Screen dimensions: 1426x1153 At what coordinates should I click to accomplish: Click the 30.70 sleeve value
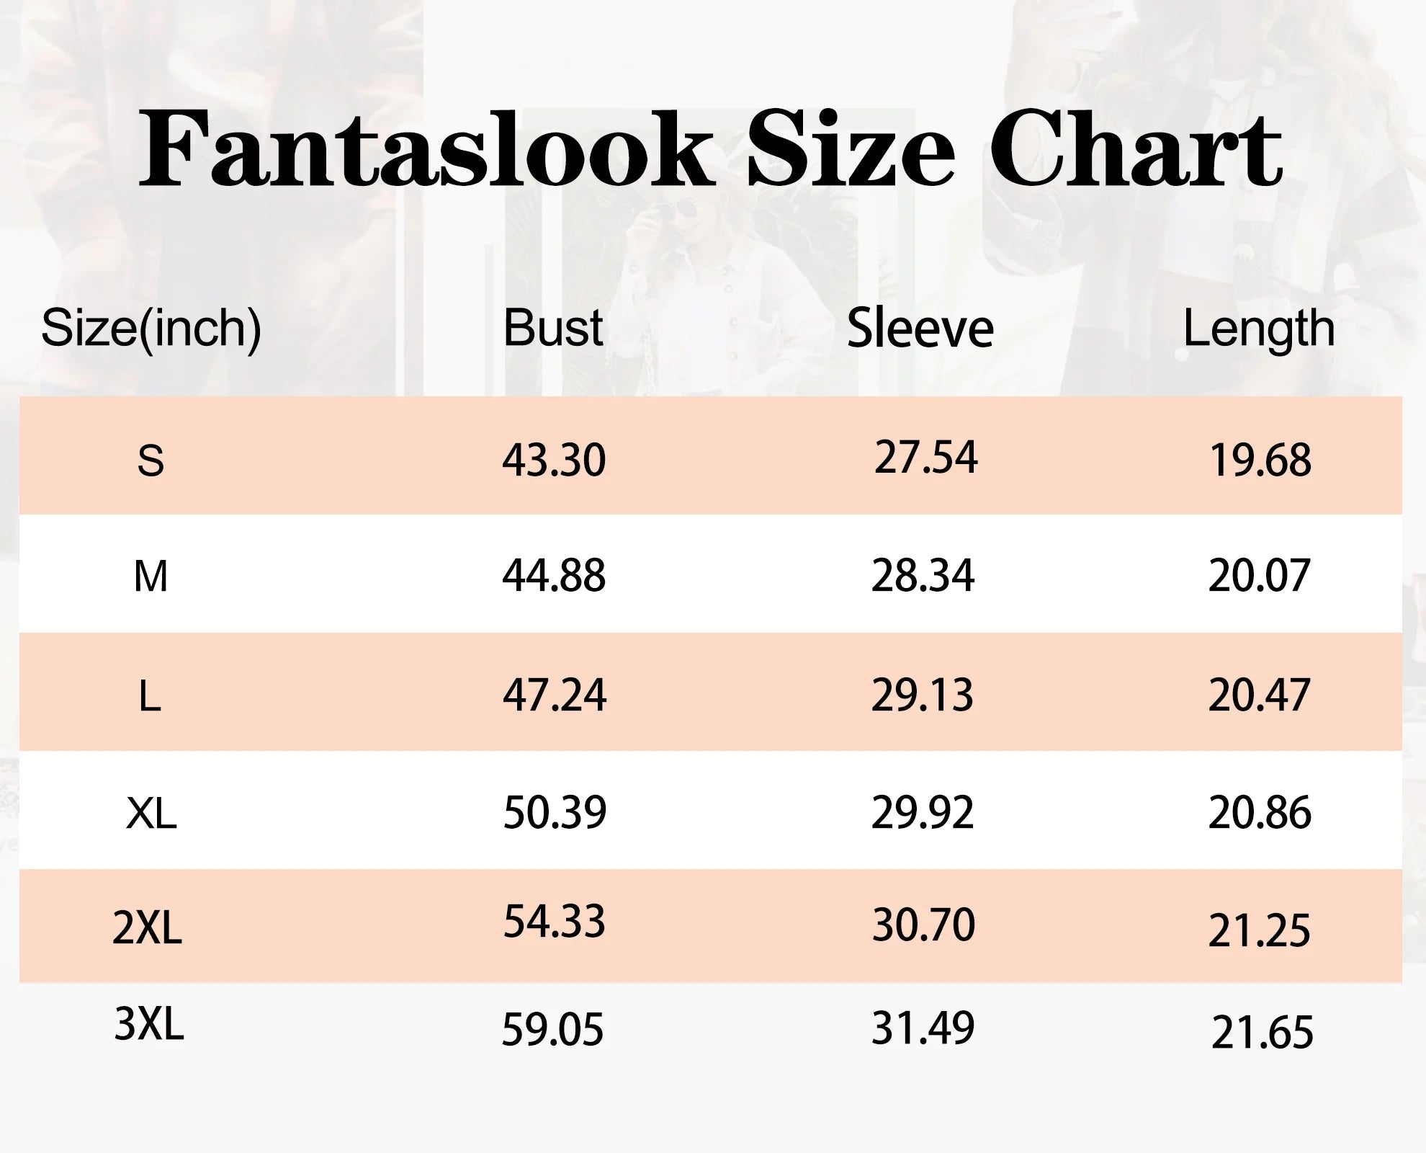click(x=923, y=925)
